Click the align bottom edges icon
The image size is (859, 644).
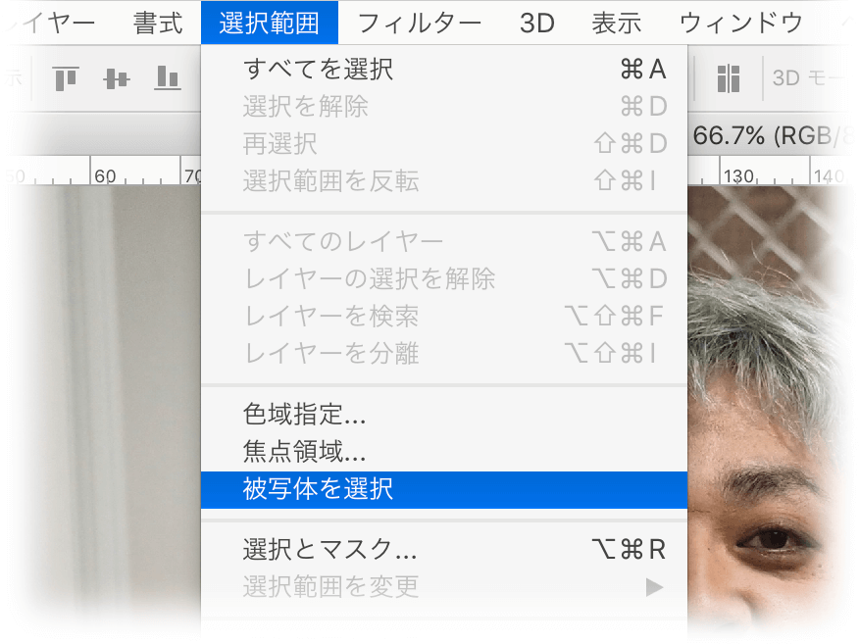167,78
